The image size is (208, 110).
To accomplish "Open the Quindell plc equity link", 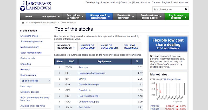I will click(x=85, y=90).
